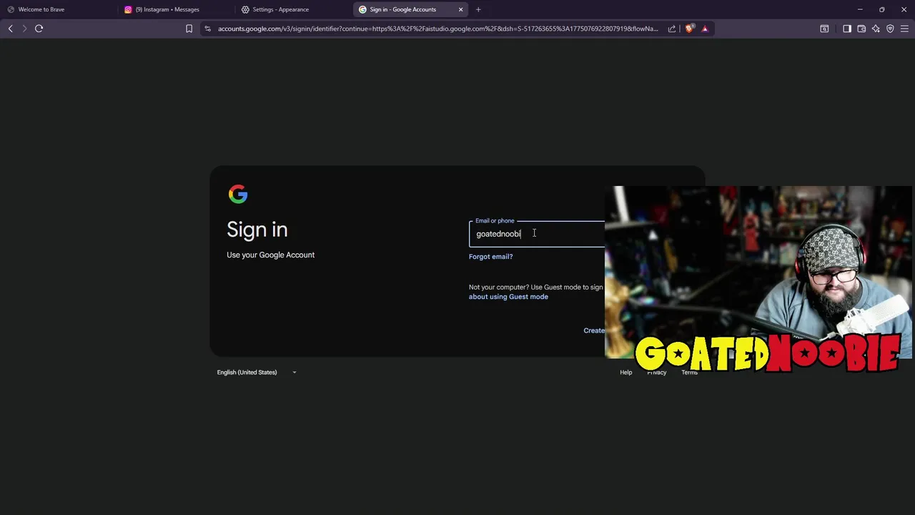Open the Terms footer link
Image resolution: width=915 pixels, height=515 pixels.
click(x=689, y=373)
